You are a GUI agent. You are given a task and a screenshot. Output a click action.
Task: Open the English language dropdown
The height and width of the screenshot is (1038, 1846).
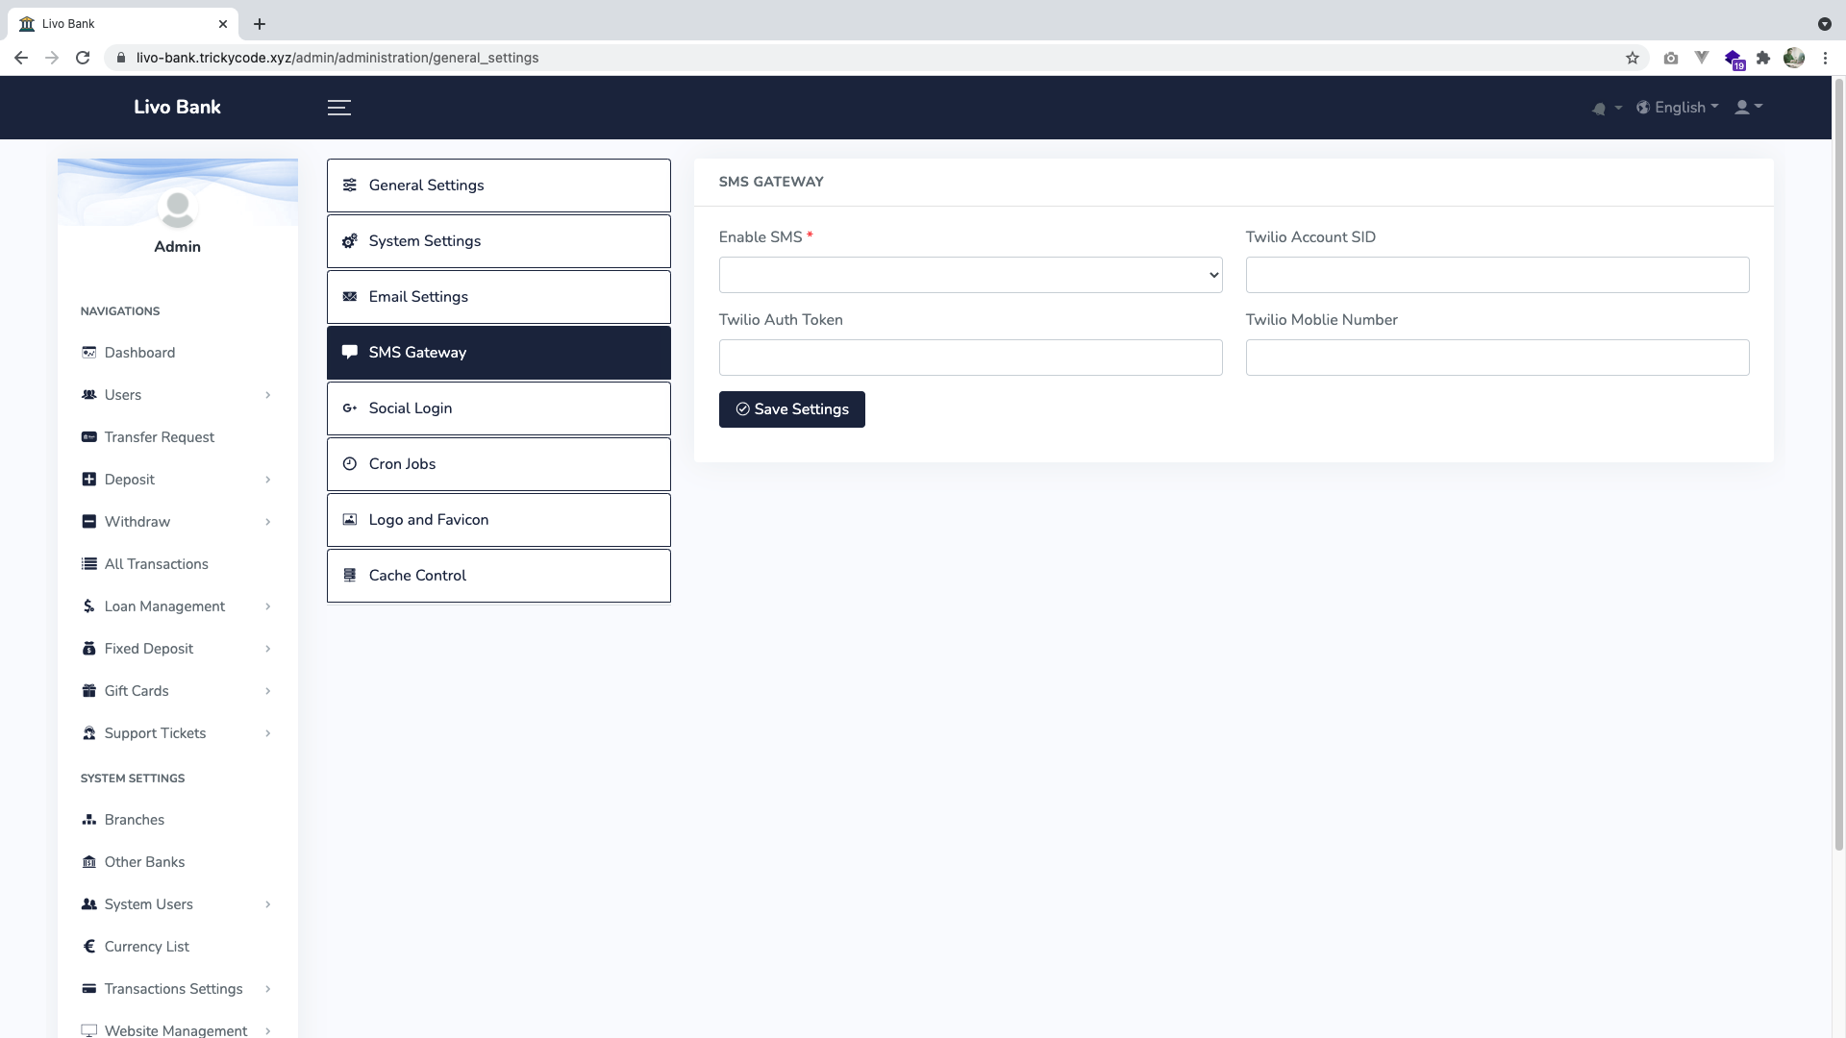[x=1677, y=108]
